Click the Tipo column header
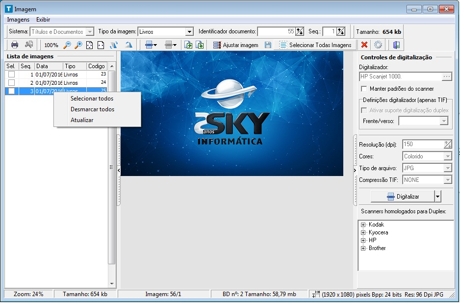The height and width of the screenshot is (303, 460). [x=75, y=66]
